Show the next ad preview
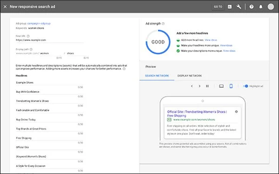 [199, 86]
